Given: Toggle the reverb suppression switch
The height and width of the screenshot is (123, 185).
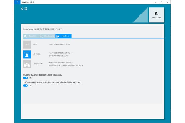Looking at the screenshot, I should pos(25,78).
